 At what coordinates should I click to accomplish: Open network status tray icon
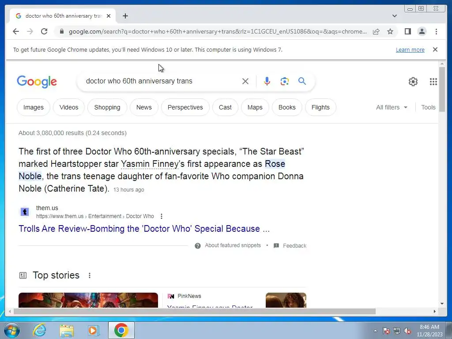[x=397, y=331]
